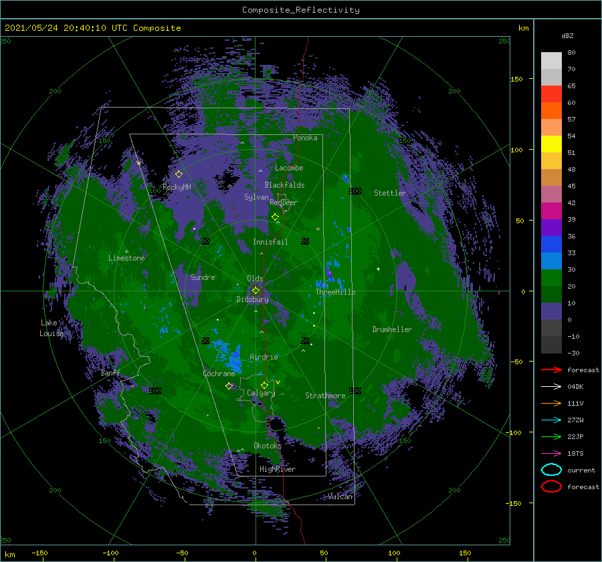Image resolution: width=602 pixels, height=562 pixels.
Task: Pick dark gray swatch between -10 and -30 dBZ
Action: pyautogui.click(x=551, y=345)
